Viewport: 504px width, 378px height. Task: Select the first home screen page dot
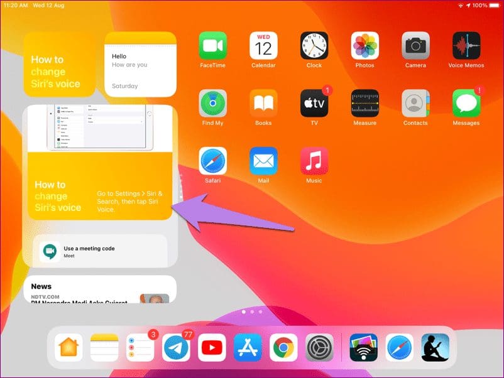[244, 311]
